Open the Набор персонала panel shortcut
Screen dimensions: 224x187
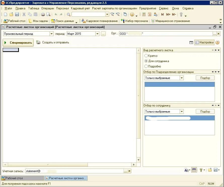click(x=134, y=21)
